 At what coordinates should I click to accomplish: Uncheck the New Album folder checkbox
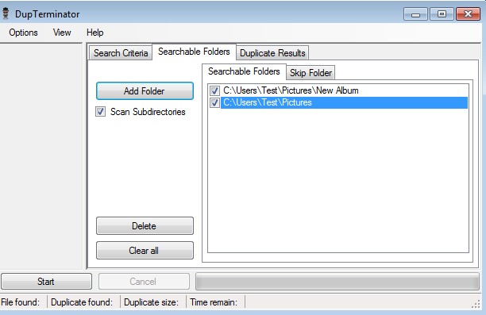point(214,90)
